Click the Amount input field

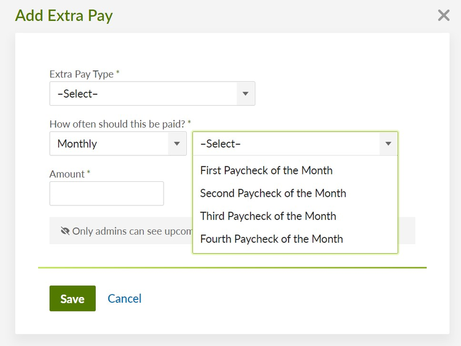(106, 194)
